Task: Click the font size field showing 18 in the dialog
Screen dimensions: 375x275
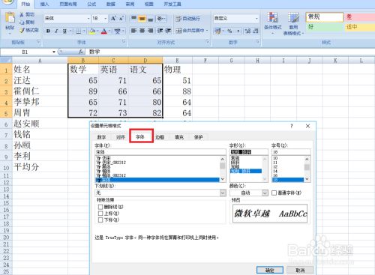Action: pyautogui.click(x=291, y=152)
